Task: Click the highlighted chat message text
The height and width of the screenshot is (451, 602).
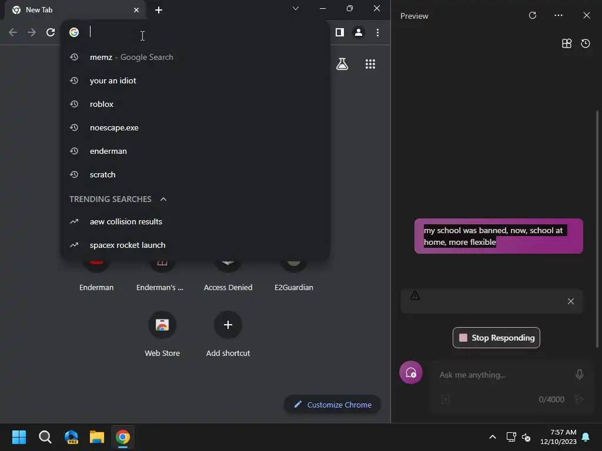Action: tap(494, 236)
